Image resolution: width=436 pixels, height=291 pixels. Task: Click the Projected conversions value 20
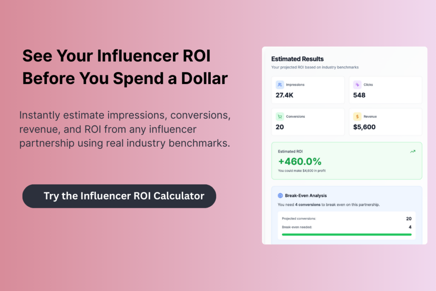(409, 219)
